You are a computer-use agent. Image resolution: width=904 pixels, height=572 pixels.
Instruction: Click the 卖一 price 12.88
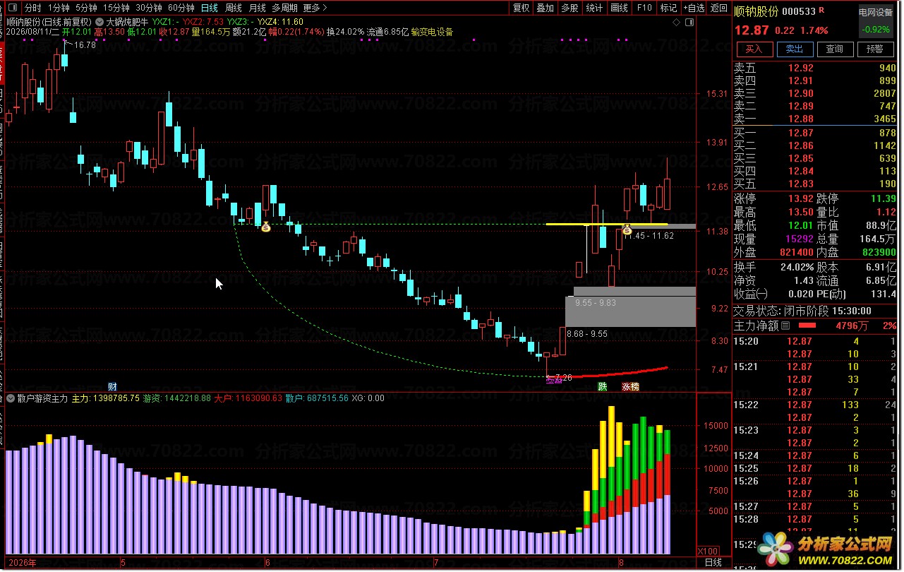801,119
